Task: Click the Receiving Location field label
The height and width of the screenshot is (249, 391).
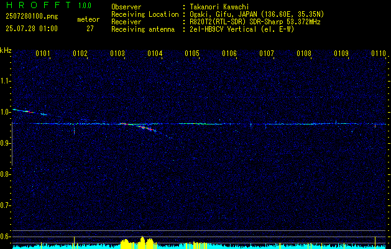Action: (145, 14)
